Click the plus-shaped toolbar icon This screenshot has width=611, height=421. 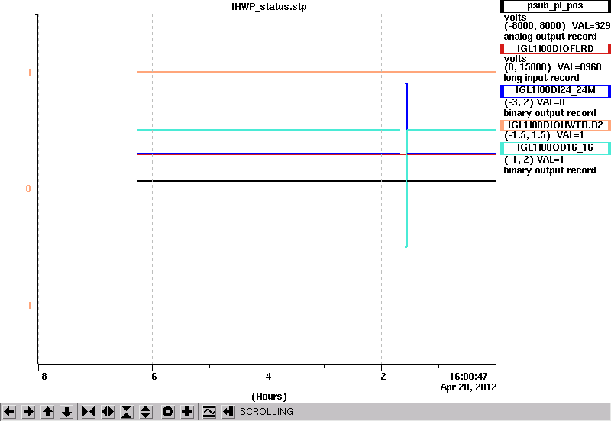[187, 412]
